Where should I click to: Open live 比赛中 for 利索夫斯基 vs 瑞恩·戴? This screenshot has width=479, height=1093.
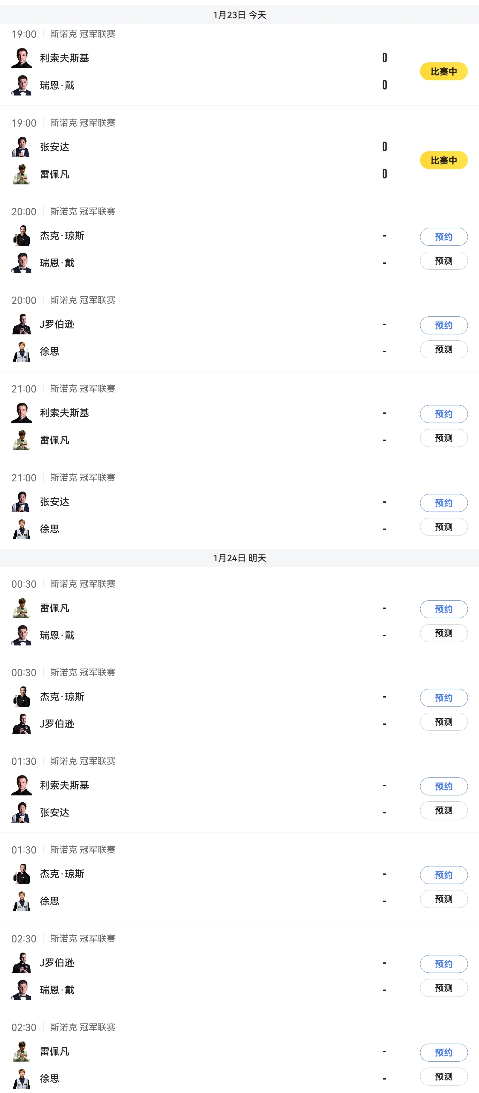(x=443, y=71)
